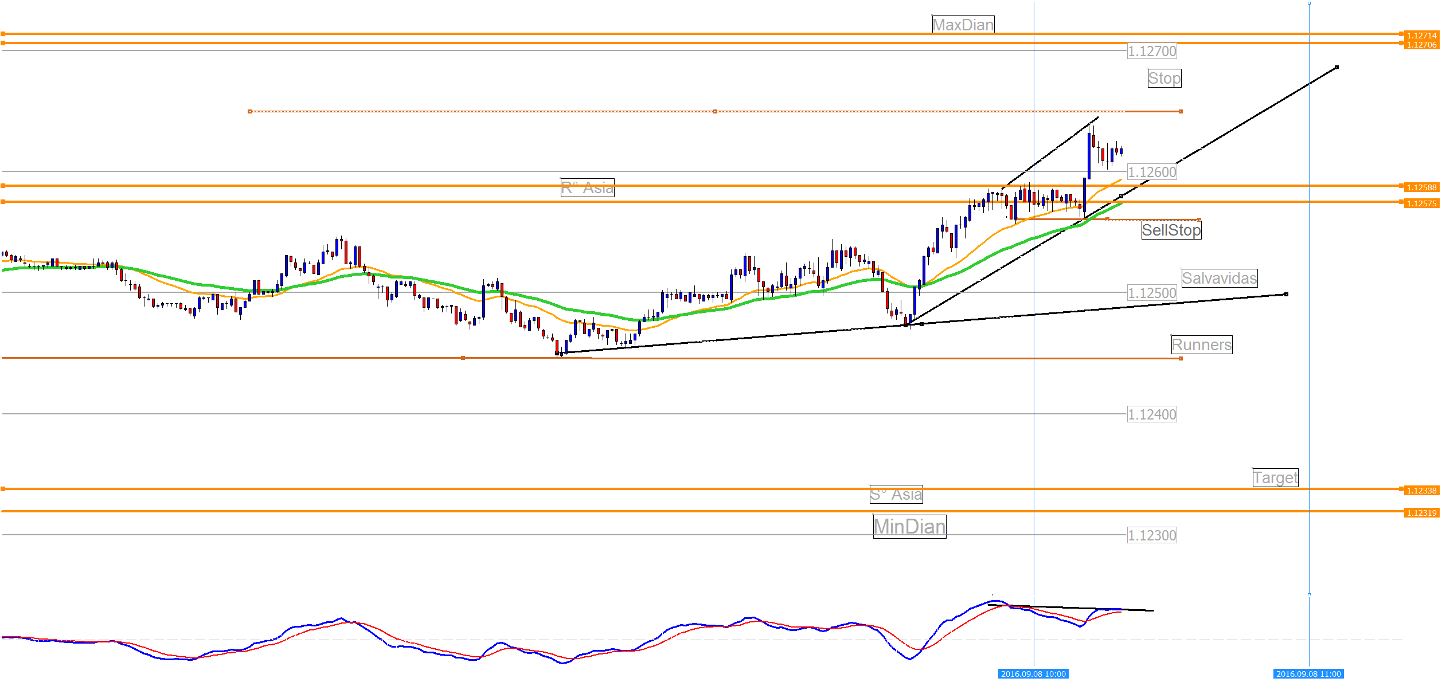Click the R° Asia label
This screenshot has height=682, width=1442.
point(587,188)
